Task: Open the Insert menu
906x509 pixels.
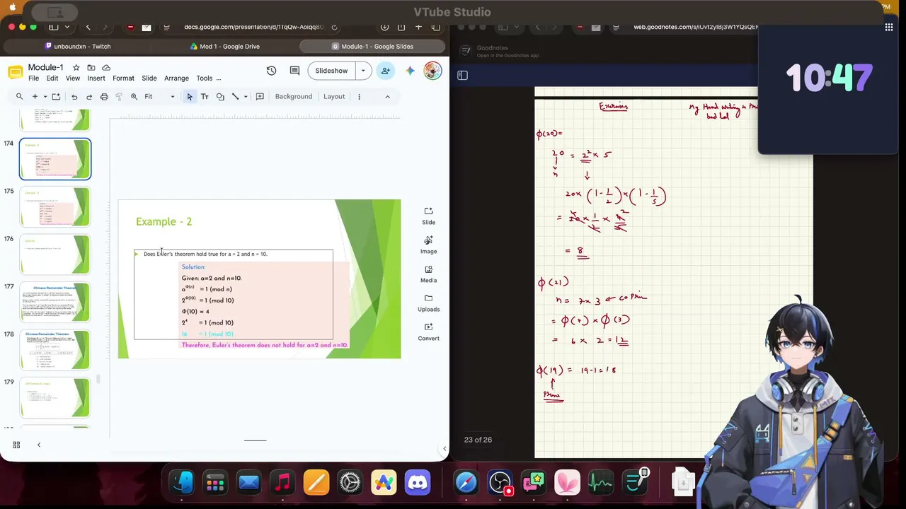Action: coord(96,78)
